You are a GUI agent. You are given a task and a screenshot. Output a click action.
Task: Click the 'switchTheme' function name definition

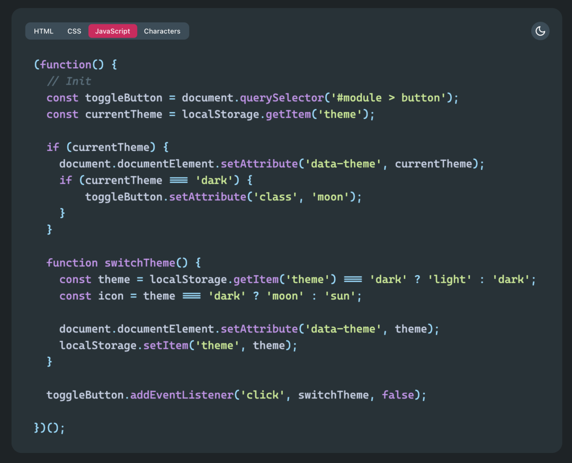coord(140,263)
